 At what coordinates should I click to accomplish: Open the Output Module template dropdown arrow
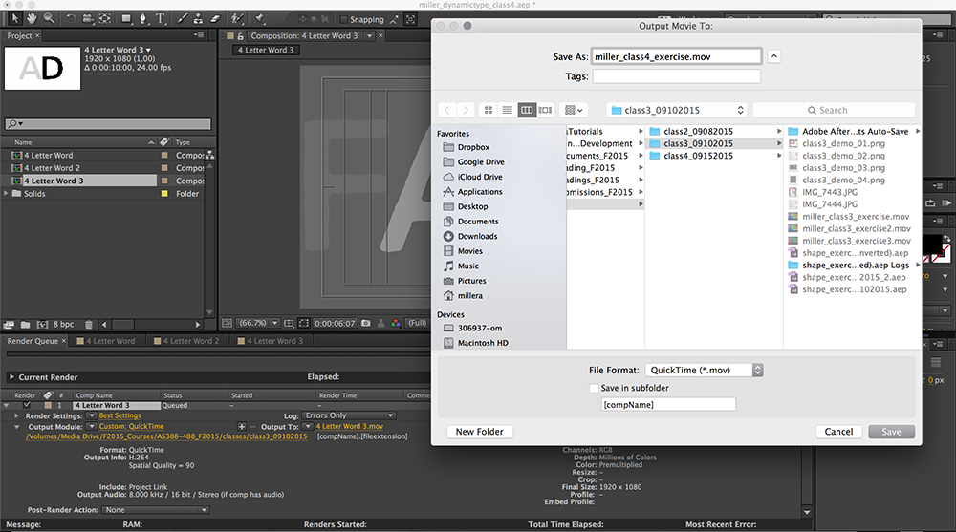tap(92, 426)
